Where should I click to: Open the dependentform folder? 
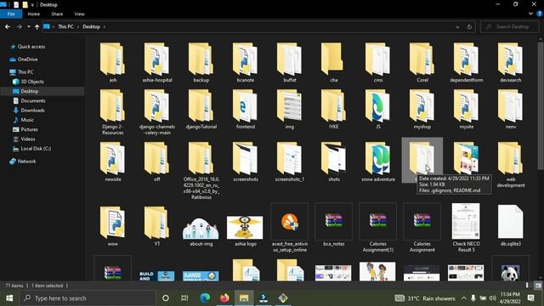pos(466,62)
